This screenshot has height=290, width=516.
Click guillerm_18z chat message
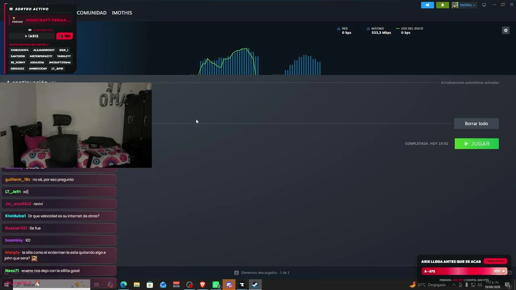click(59, 180)
